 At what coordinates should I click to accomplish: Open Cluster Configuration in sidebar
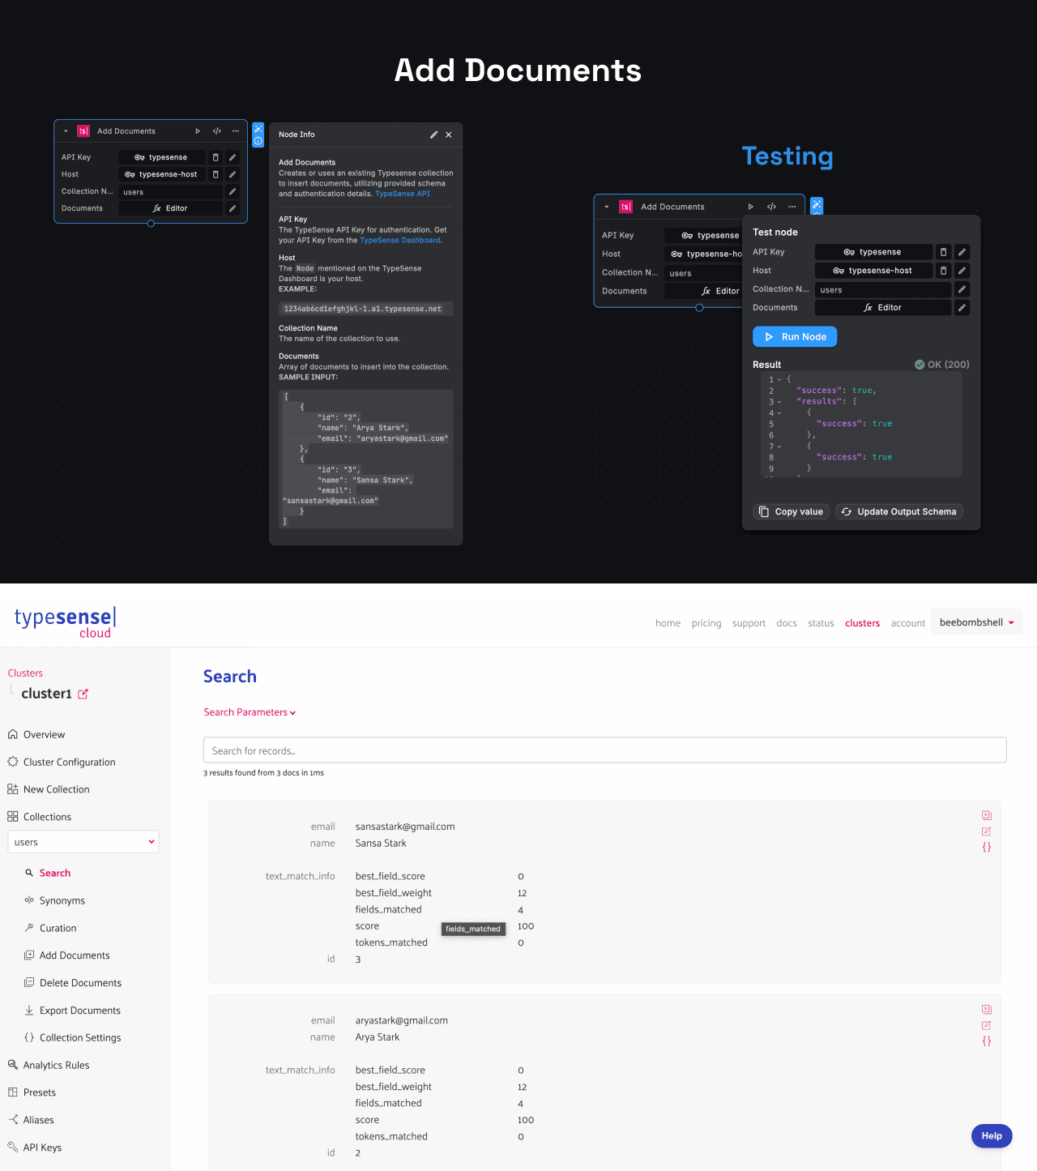click(69, 763)
